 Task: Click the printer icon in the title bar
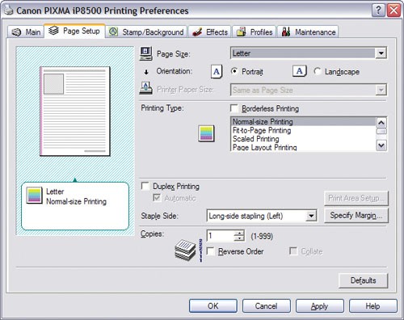[8, 10]
